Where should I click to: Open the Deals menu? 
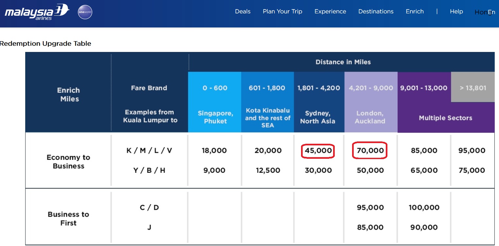pos(242,11)
